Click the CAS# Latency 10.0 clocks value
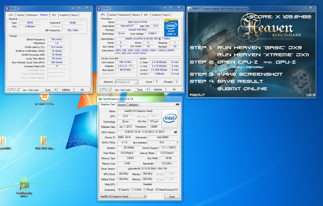Screen dimensions: 323x206 click(x=57, y=47)
